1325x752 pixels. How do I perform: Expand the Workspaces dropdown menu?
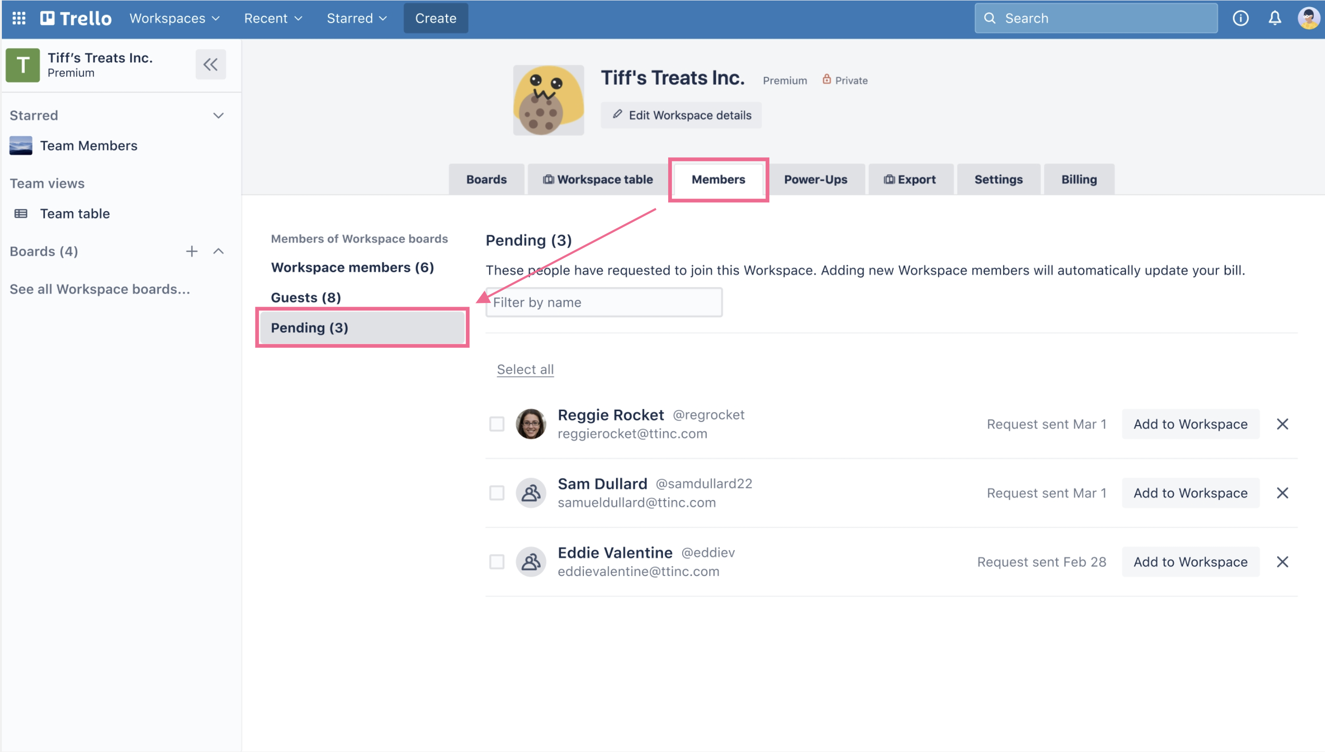[x=175, y=17]
